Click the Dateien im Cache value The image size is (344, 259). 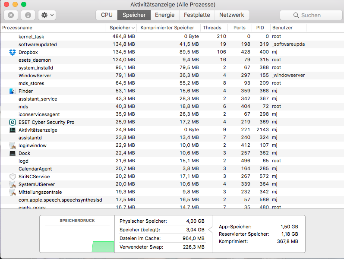193,238
